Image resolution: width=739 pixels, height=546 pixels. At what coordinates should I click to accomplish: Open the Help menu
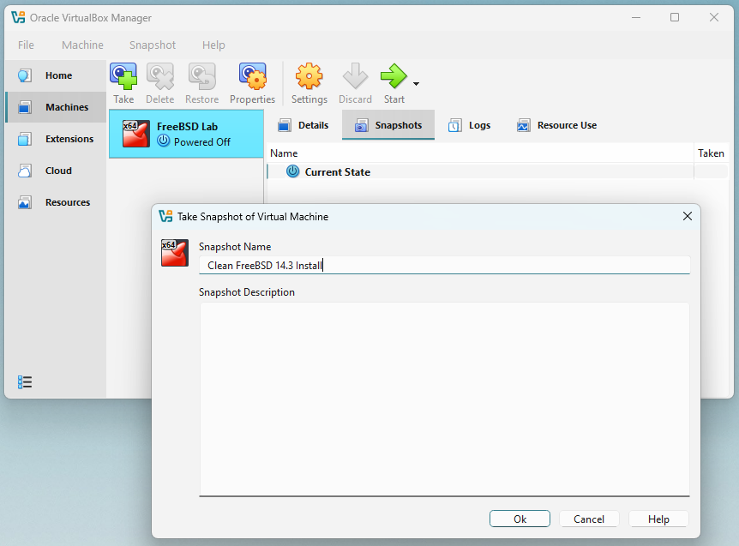click(x=213, y=45)
